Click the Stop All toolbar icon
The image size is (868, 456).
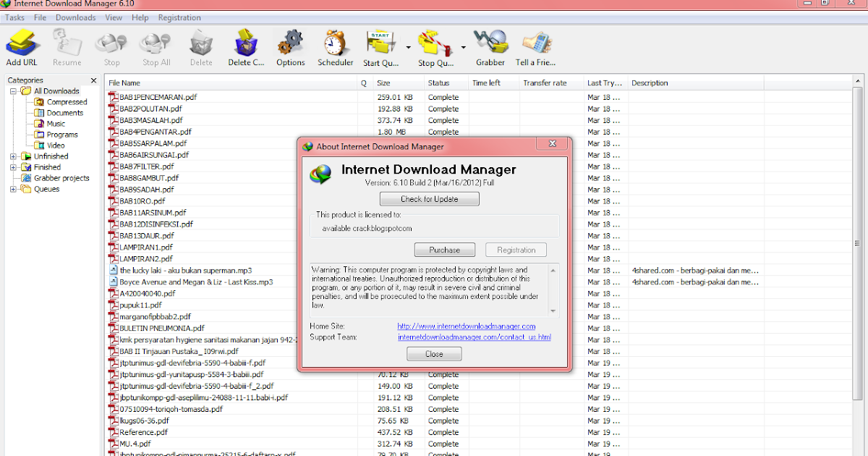(156, 48)
